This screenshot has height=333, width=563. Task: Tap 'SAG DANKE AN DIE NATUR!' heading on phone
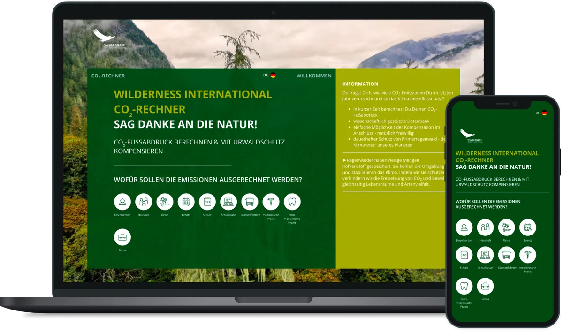point(493,167)
